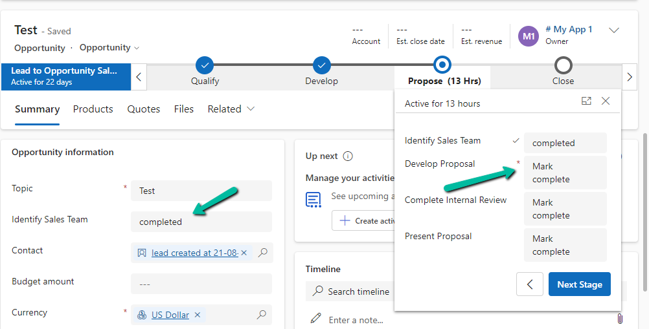The height and width of the screenshot is (329, 649).
Task: Go to previous stage with back button
Action: click(530, 284)
